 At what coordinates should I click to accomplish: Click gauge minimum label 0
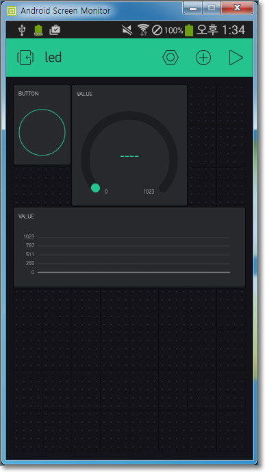pos(106,191)
